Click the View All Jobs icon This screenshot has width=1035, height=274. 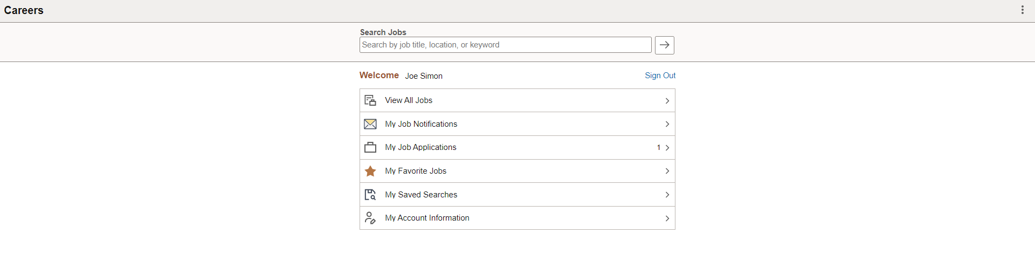370,100
